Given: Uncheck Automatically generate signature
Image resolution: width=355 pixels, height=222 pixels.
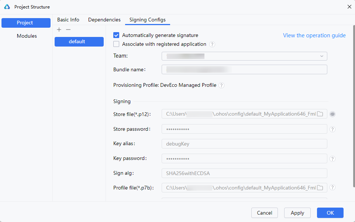Looking at the screenshot, I should [116, 35].
